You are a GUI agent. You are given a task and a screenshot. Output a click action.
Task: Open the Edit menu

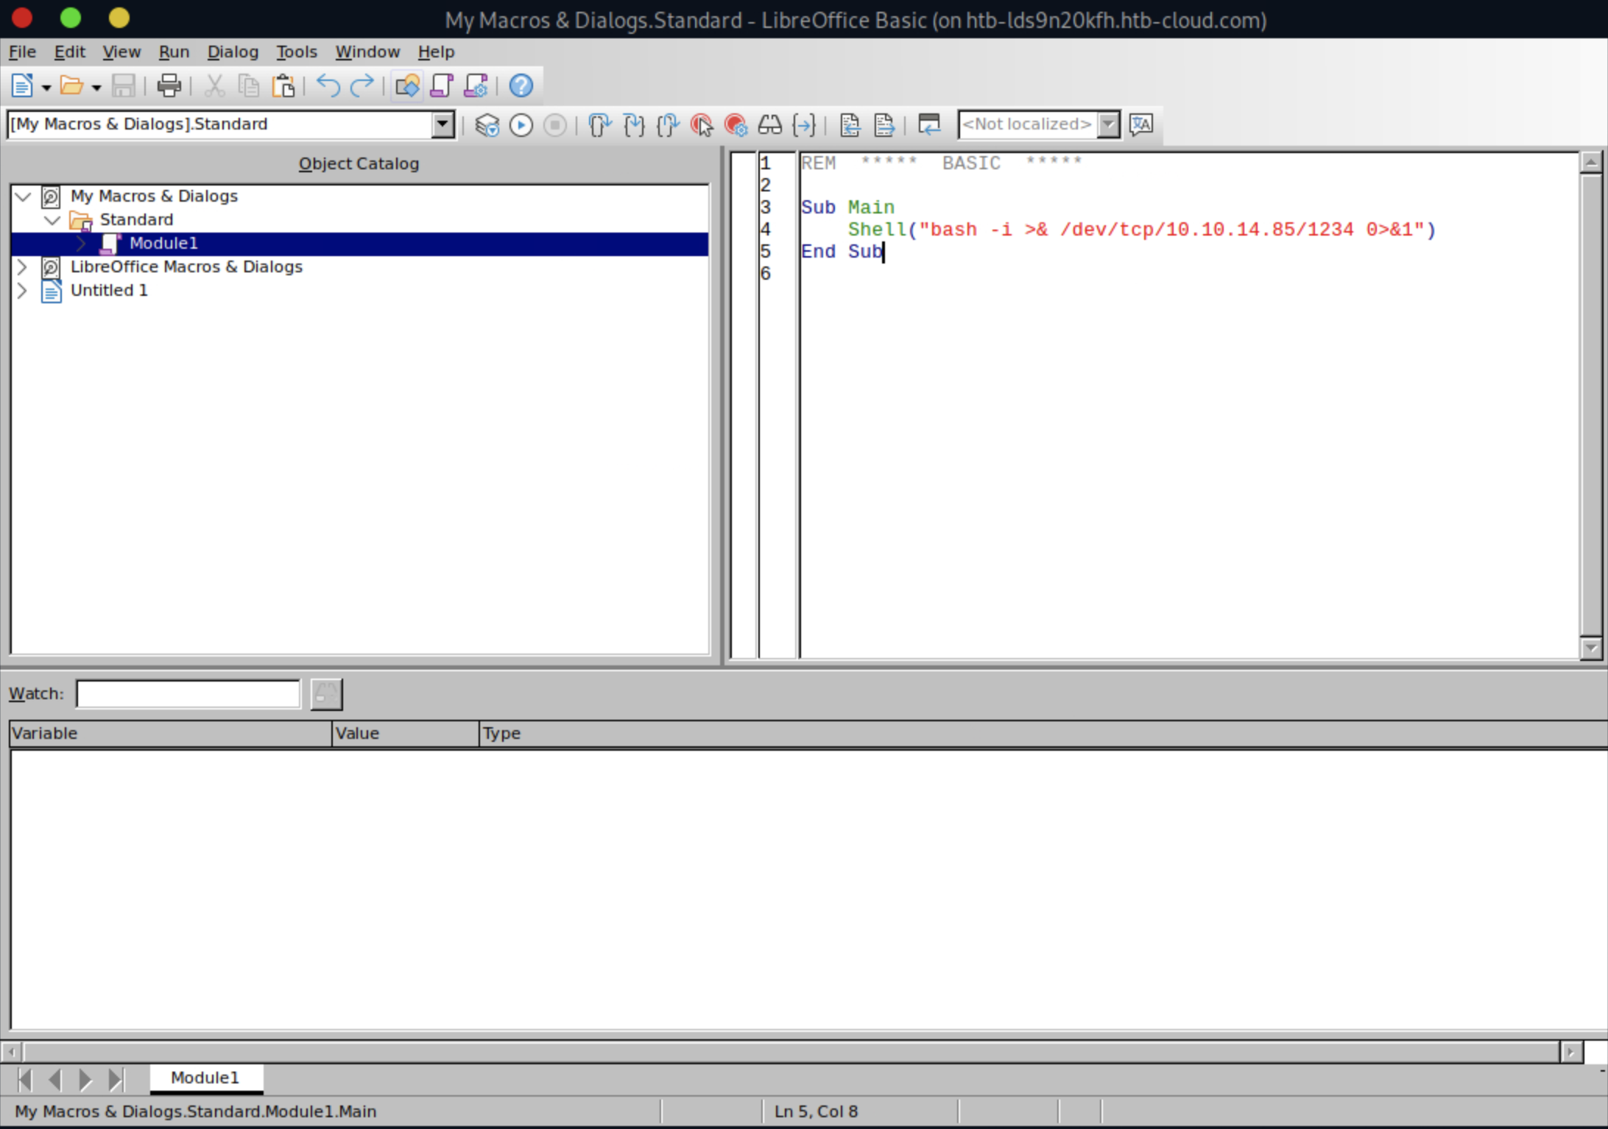pos(70,52)
